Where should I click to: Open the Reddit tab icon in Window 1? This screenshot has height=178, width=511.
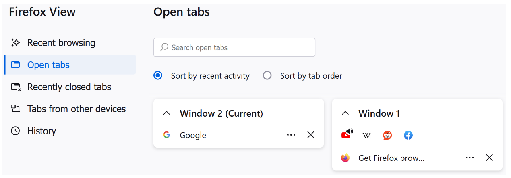coord(387,136)
